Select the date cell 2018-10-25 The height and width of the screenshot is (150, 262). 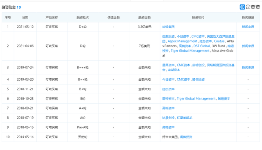[25, 99]
